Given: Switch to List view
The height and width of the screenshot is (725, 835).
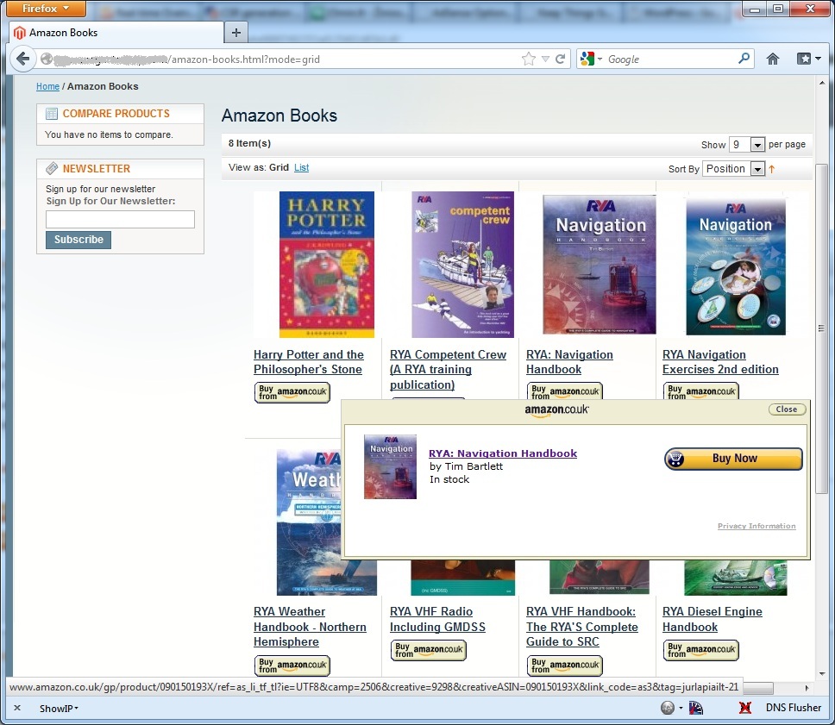Looking at the screenshot, I should click(301, 168).
